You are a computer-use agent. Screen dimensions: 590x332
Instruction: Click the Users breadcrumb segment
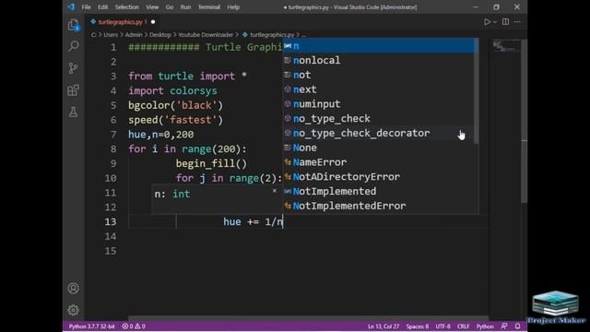[x=111, y=35]
